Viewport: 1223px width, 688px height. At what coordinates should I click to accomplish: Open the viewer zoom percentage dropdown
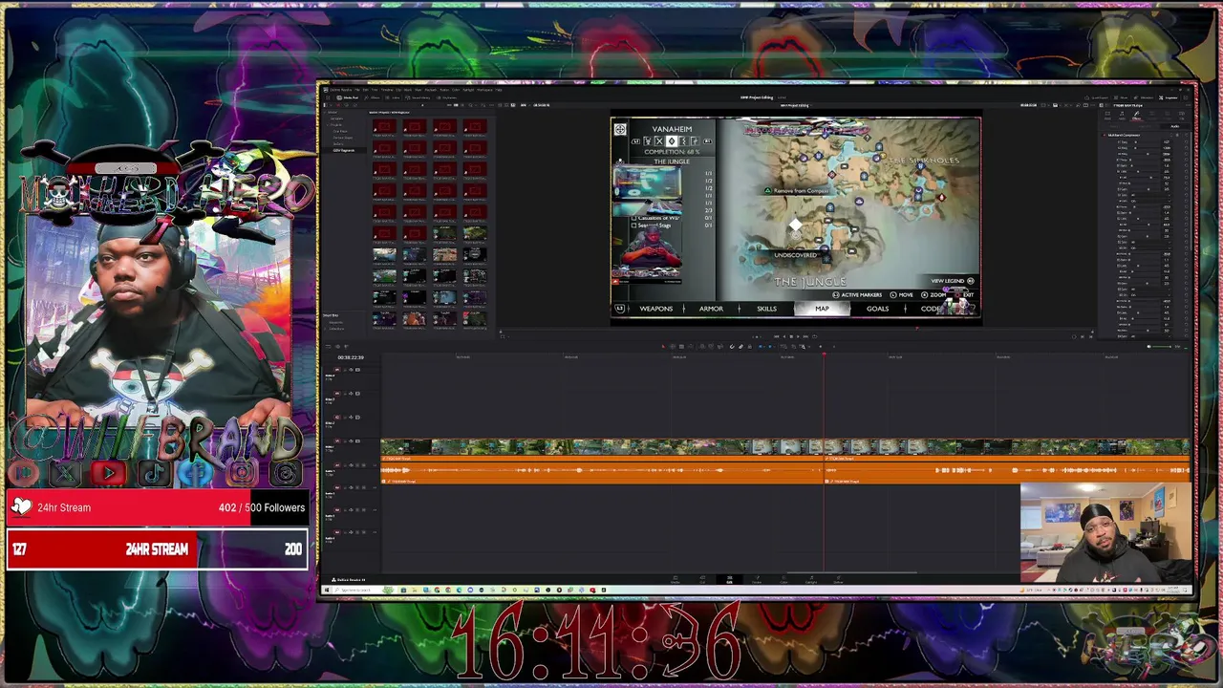coord(525,105)
